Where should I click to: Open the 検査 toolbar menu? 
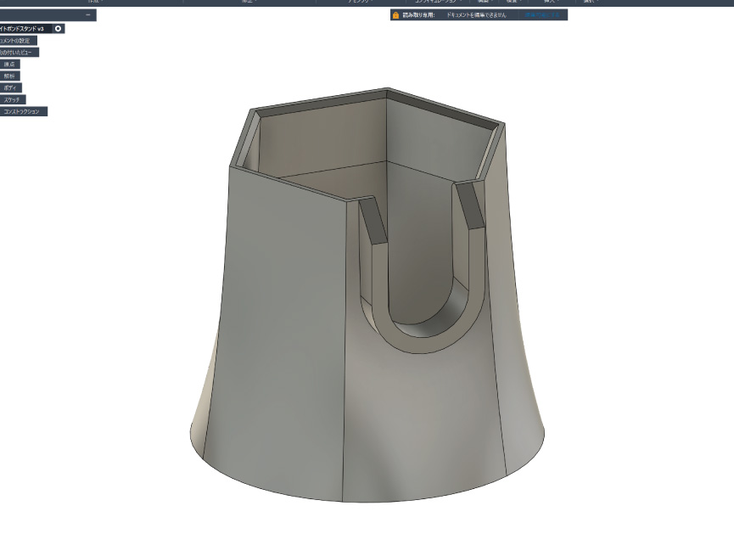[512, 2]
